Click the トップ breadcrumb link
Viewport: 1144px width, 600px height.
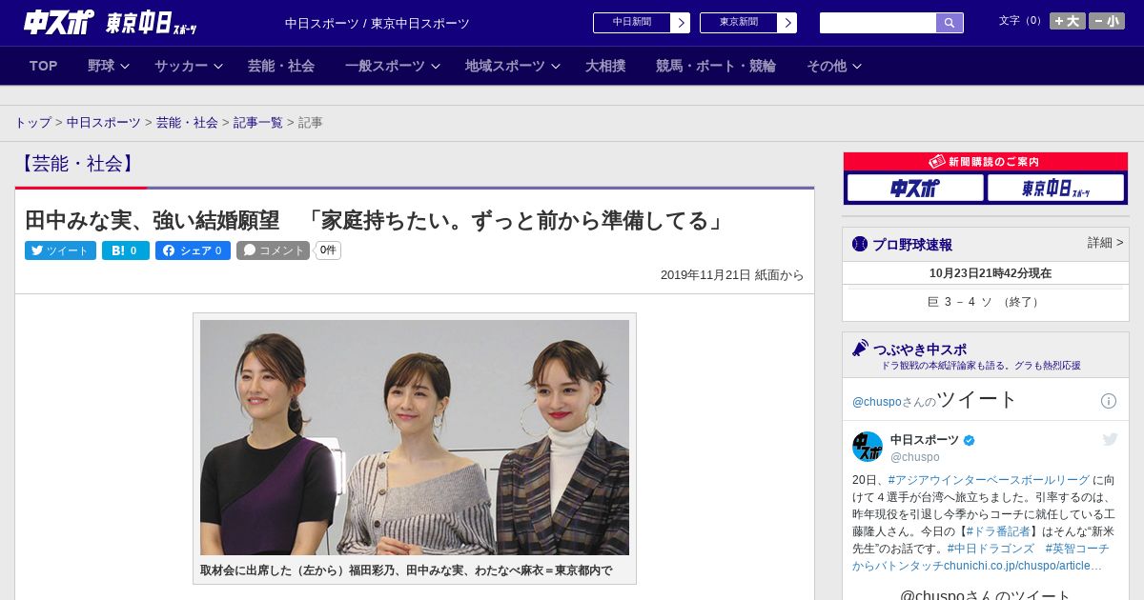coord(32,123)
